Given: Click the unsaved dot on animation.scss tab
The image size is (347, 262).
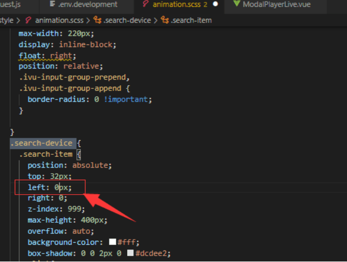Looking at the screenshot, I should (215, 5).
